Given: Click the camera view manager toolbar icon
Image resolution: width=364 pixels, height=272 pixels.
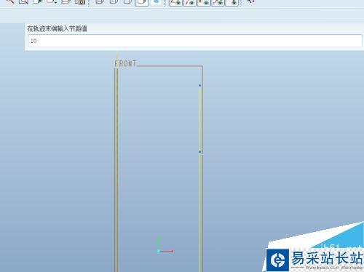Looking at the screenshot, I should coord(80,1).
